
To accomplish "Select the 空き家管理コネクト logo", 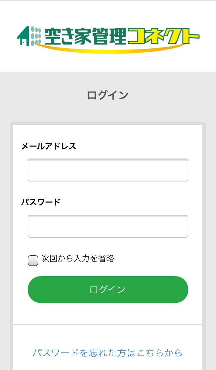I will click(x=108, y=37).
